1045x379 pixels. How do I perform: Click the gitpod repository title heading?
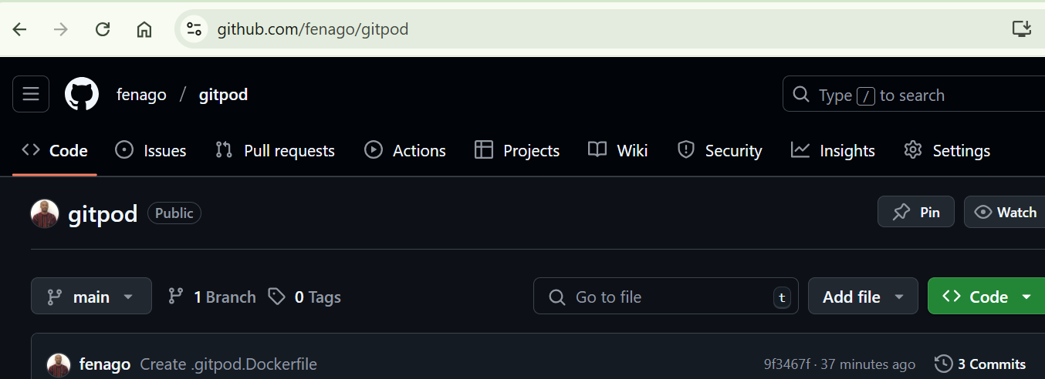(x=103, y=213)
